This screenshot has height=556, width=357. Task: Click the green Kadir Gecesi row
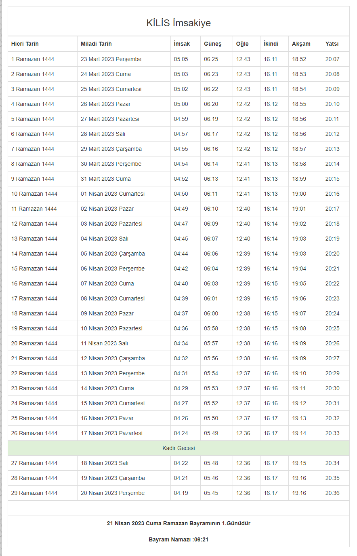(x=178, y=448)
